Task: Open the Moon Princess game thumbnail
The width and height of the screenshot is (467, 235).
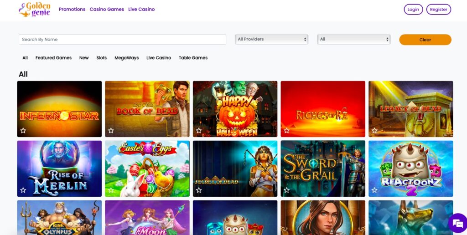Action: (147, 217)
